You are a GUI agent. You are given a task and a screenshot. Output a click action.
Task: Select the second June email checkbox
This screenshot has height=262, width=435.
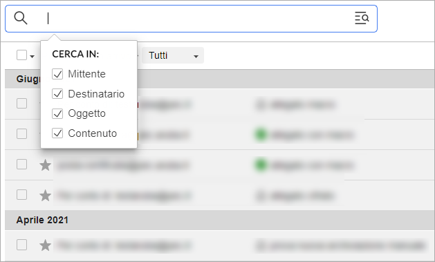(21, 133)
